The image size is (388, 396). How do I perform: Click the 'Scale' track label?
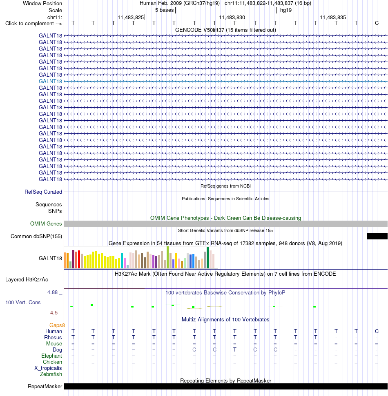click(55, 10)
